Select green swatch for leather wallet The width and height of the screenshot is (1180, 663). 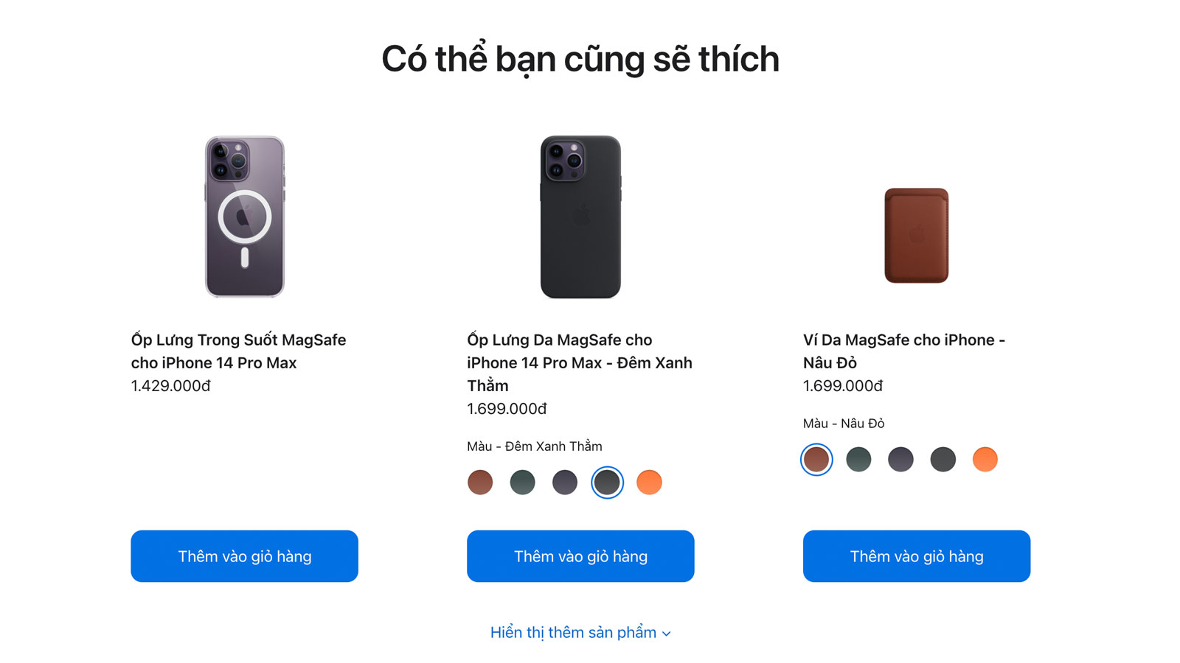point(858,460)
